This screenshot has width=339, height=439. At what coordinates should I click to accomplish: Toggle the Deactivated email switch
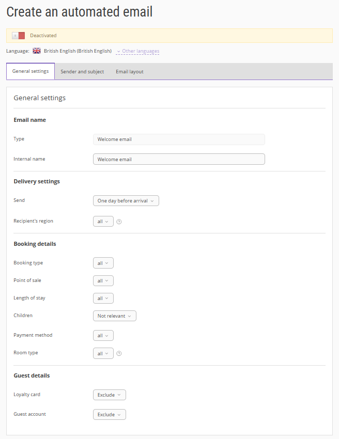point(19,36)
